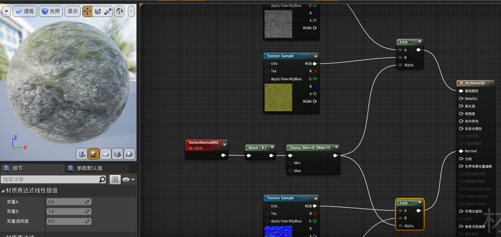Click RGB output pin on yellow-thumbnail Texture Sample
Image resolution: width=501 pixels, height=237 pixels.
[315, 64]
